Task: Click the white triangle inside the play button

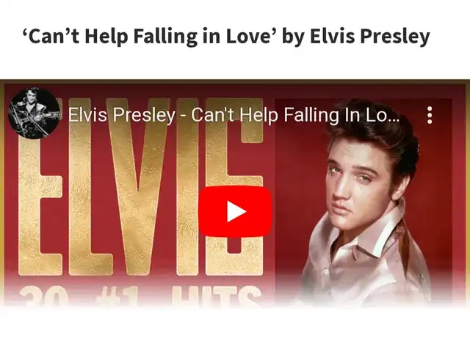Action: 236,211
